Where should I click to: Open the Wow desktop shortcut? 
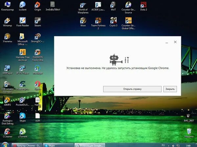83,22
